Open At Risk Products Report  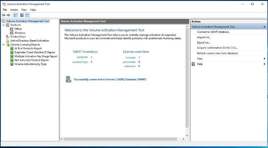coord(28,48)
